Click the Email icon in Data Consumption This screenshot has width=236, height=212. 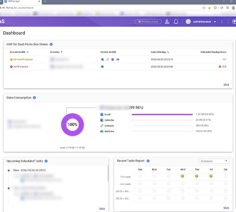click(102, 114)
